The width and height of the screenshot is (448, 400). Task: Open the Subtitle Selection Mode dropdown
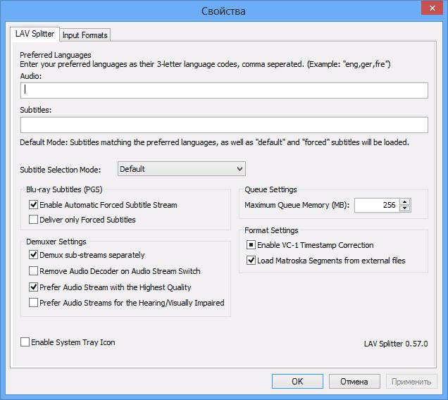(182, 169)
